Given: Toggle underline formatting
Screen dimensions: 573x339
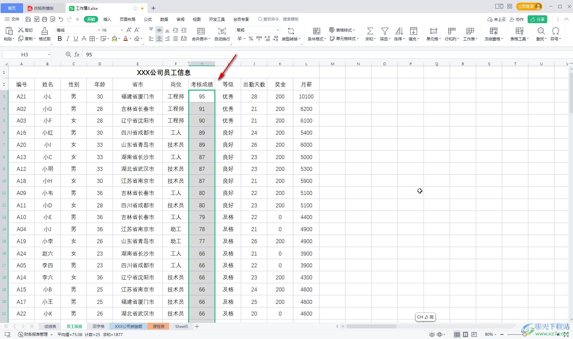Looking at the screenshot, I should coord(76,39).
